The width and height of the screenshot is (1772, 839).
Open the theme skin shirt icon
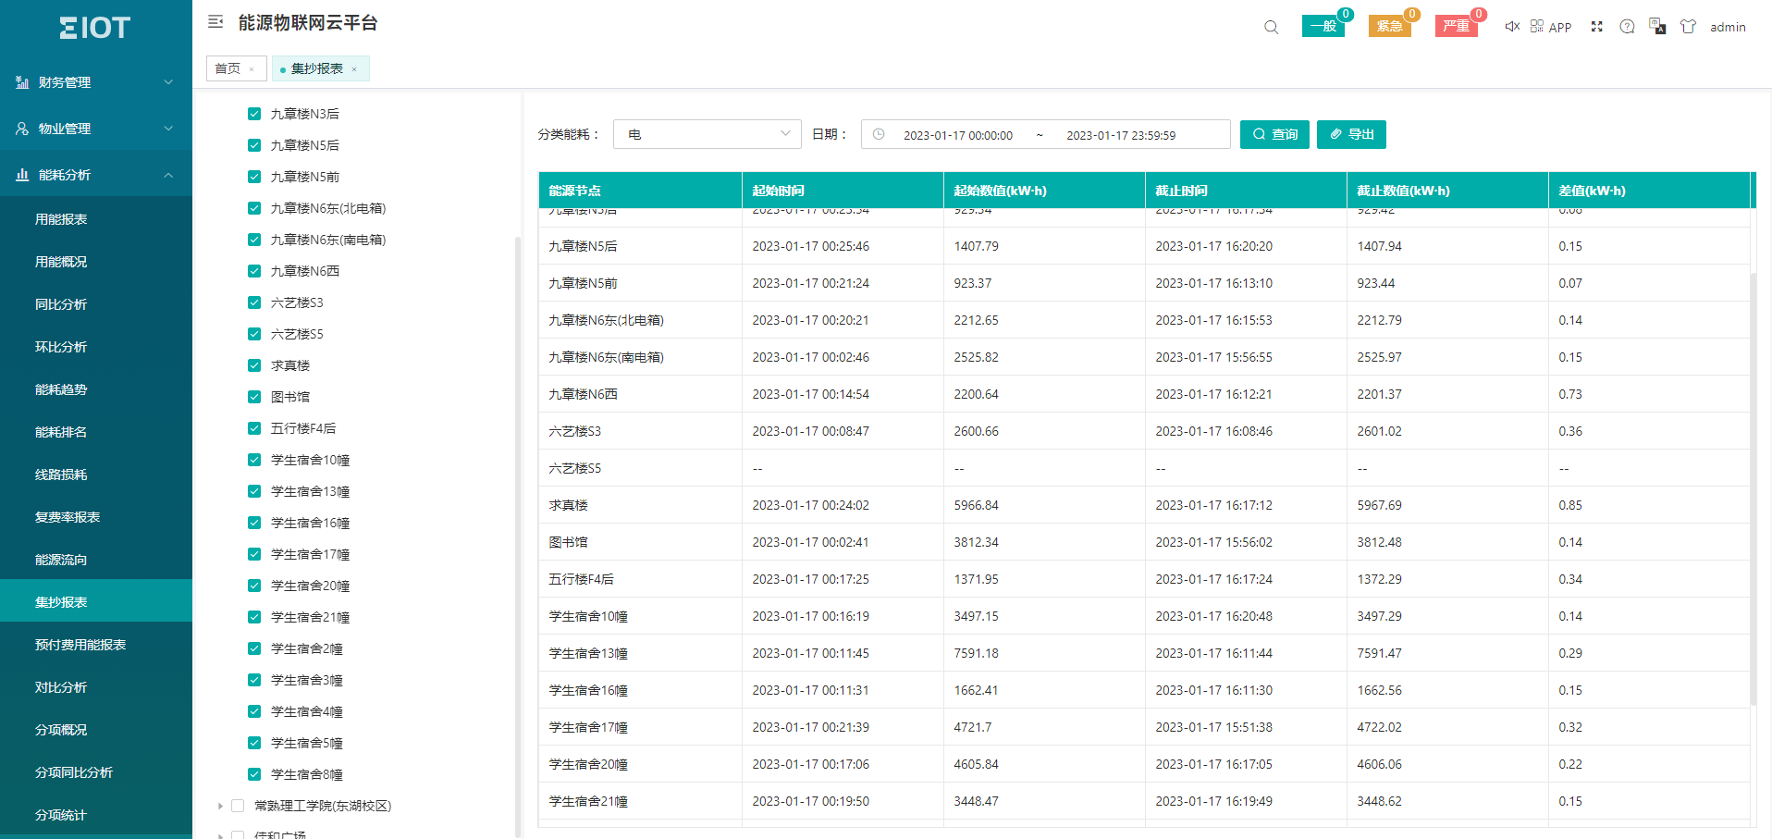tap(1689, 26)
